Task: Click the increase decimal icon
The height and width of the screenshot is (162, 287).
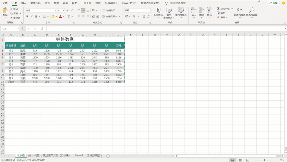Action: 144,16
